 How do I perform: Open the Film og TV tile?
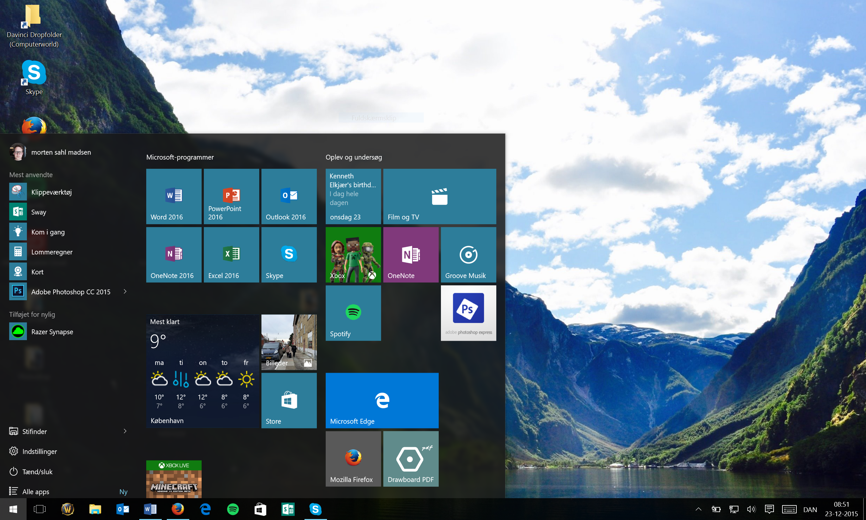click(439, 196)
